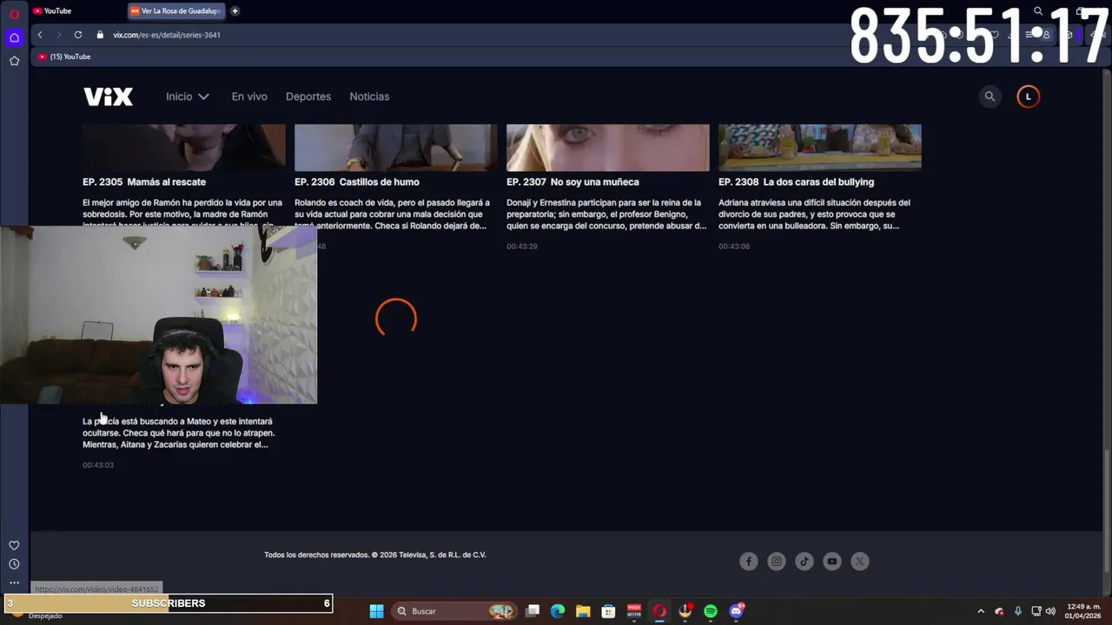This screenshot has width=1112, height=625.
Task: Open File Explorer from the taskbar
Action: click(x=583, y=611)
